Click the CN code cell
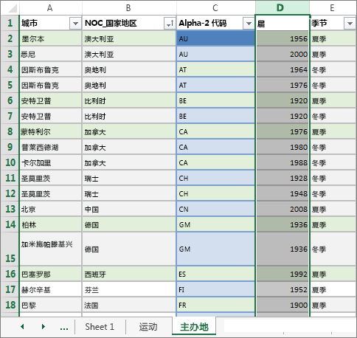Screen dimensions: 357x338 pyautogui.click(x=215, y=209)
